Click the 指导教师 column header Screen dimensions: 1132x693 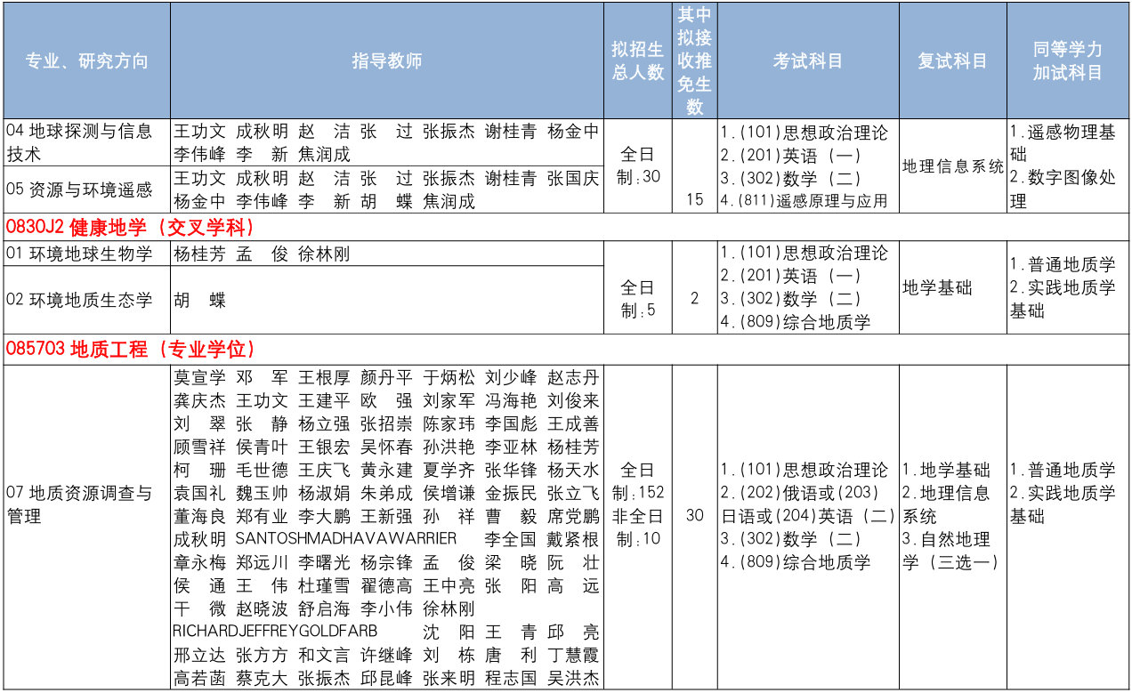386,61
